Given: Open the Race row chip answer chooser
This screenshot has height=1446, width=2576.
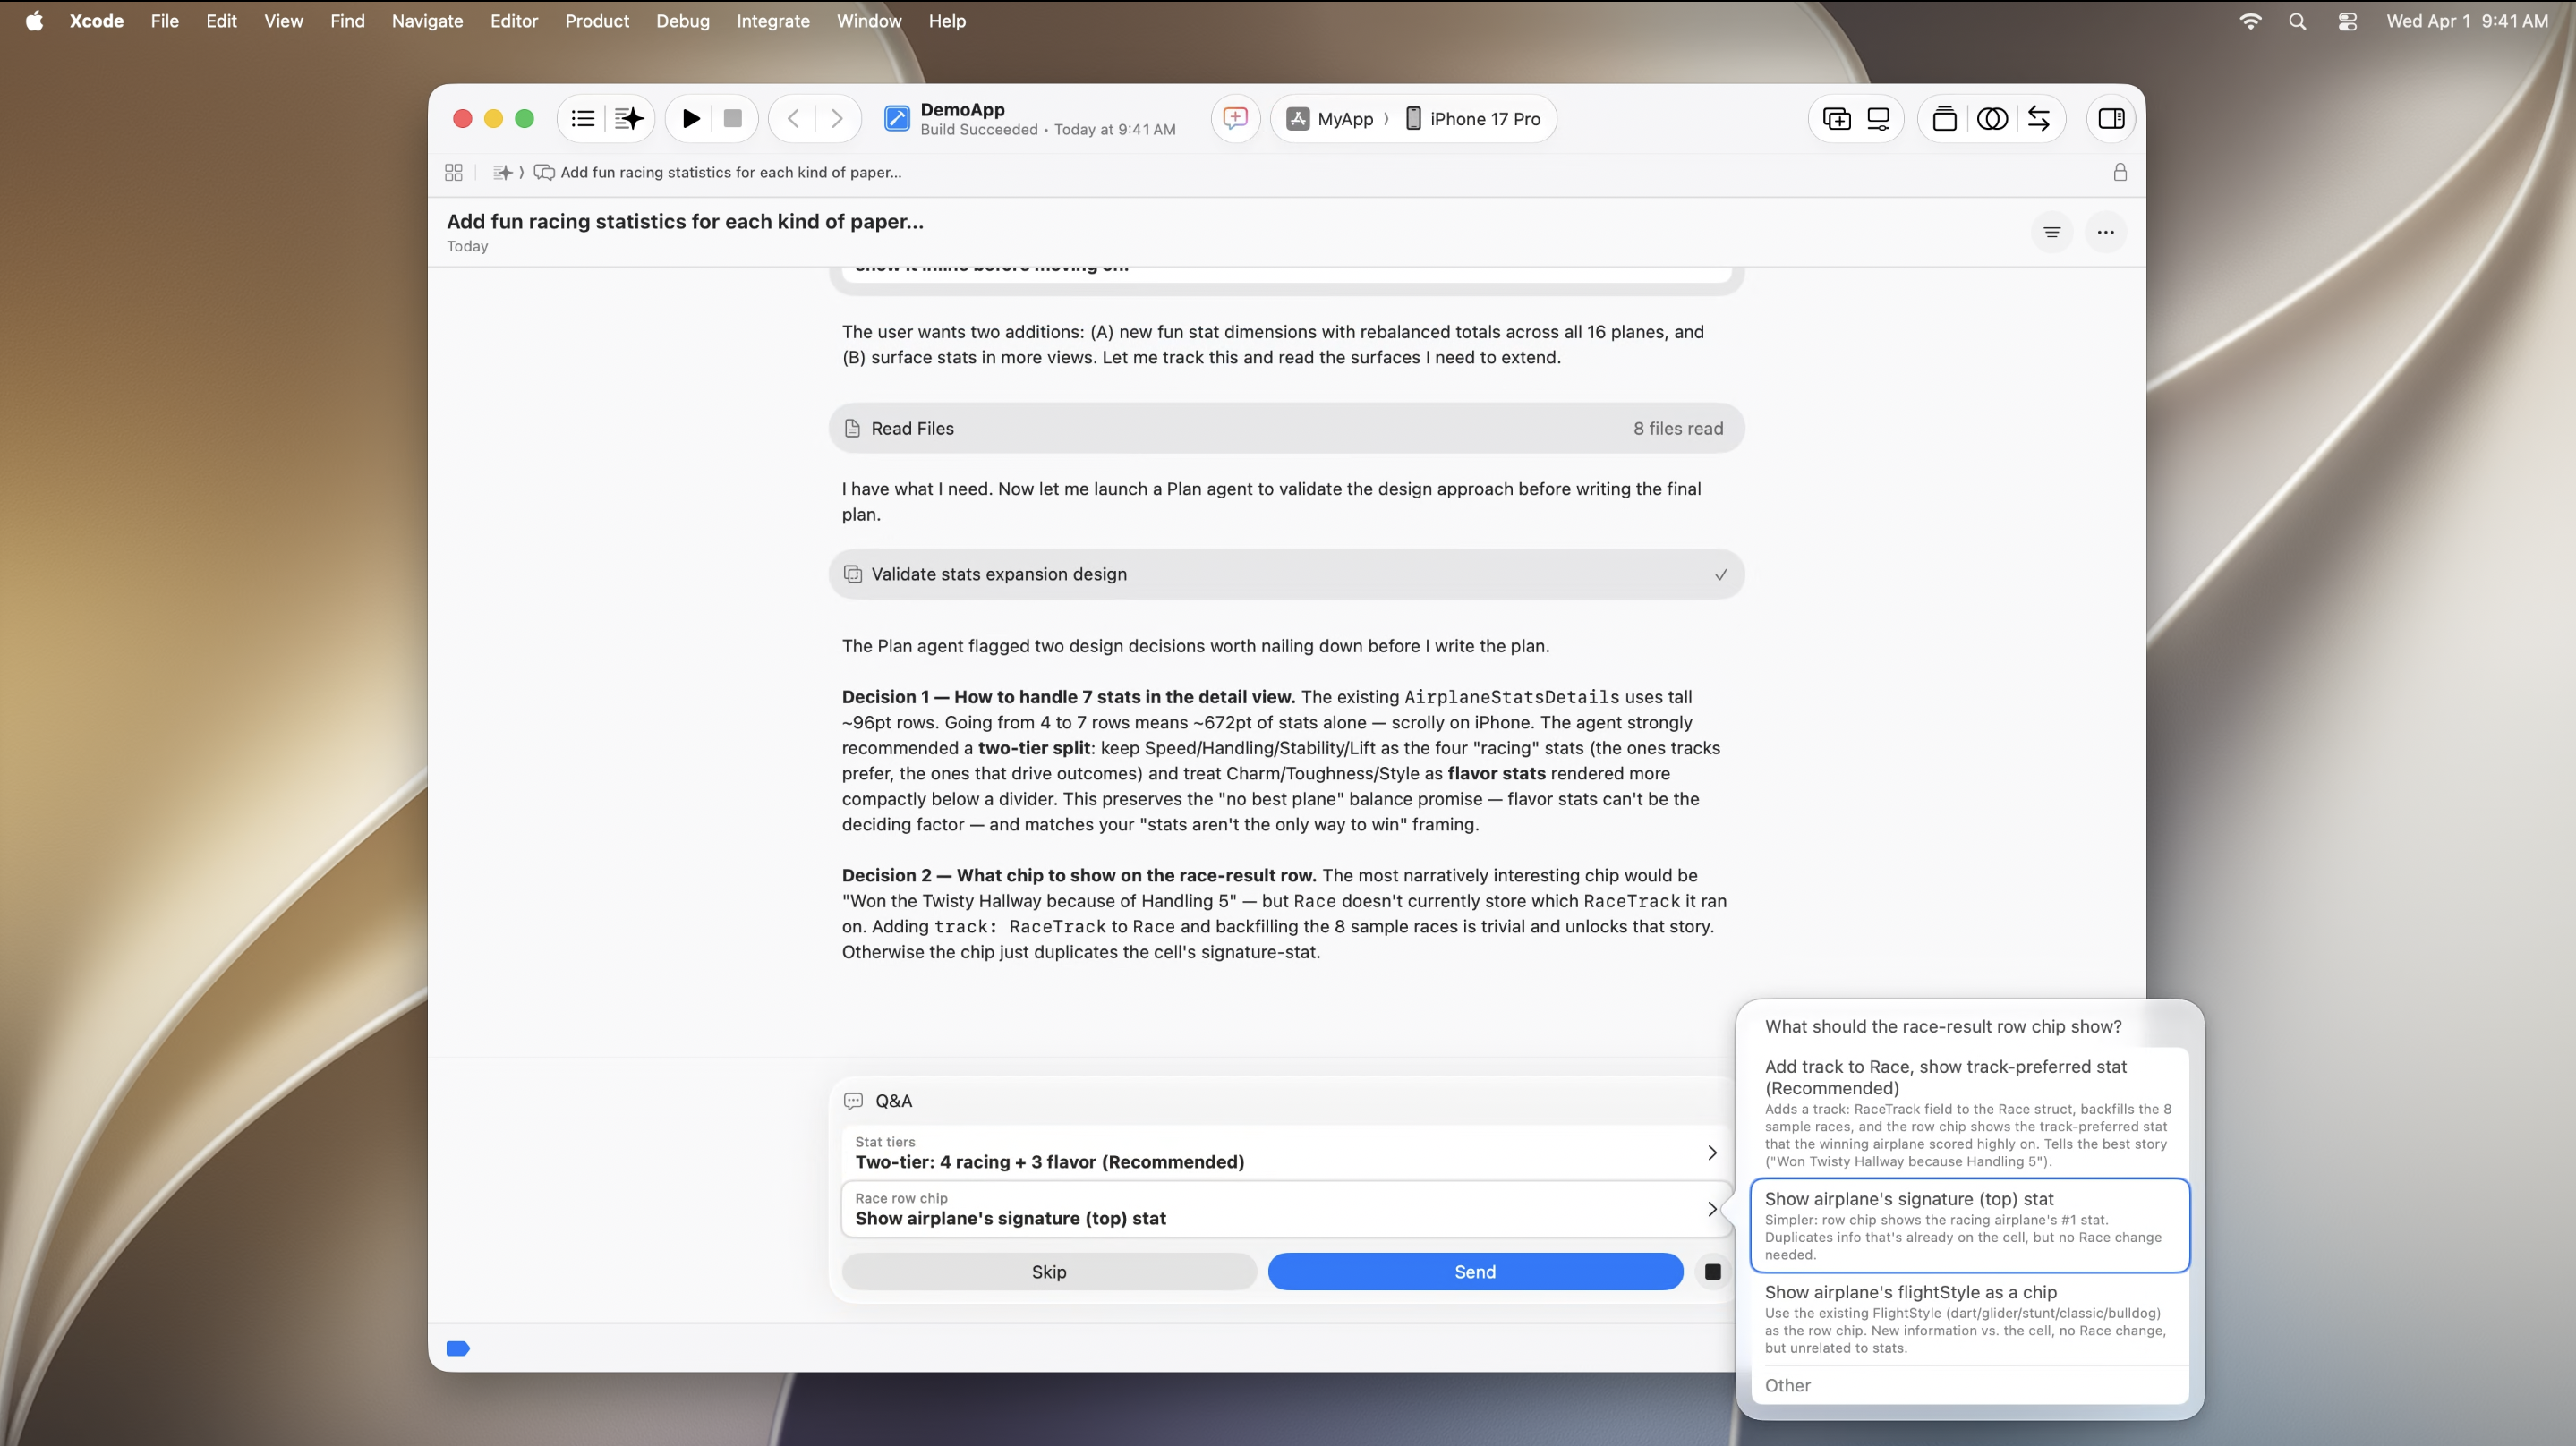Looking at the screenshot, I should (x=1286, y=1208).
